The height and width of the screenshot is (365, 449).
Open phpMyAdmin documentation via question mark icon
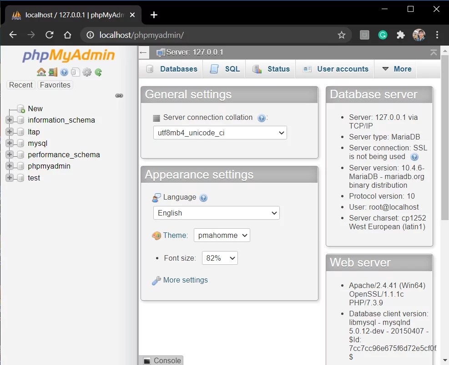pos(64,72)
